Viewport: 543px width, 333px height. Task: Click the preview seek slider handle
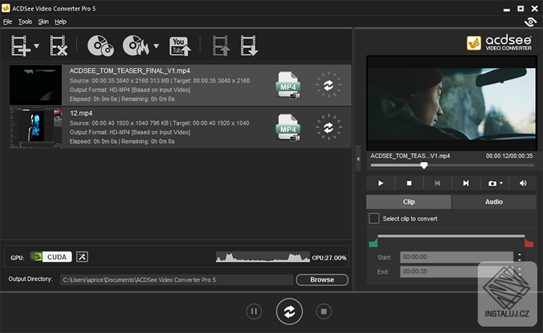point(424,165)
